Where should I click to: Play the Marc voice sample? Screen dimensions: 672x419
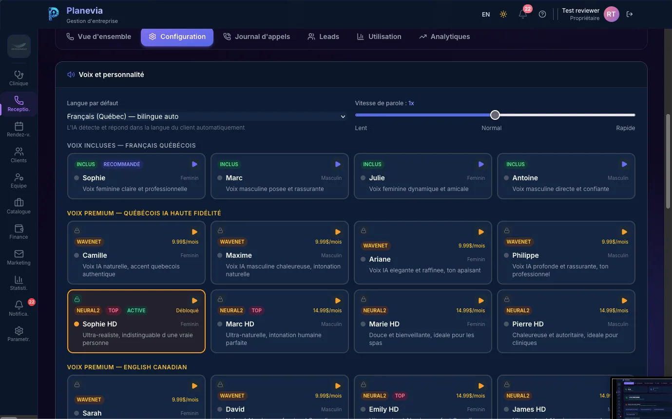pyautogui.click(x=338, y=164)
